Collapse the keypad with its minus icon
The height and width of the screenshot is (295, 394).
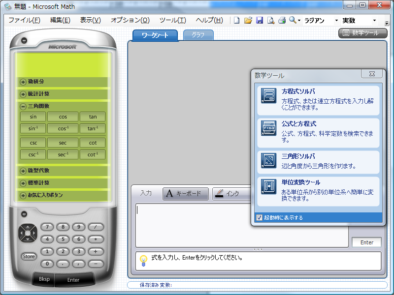pos(24,214)
